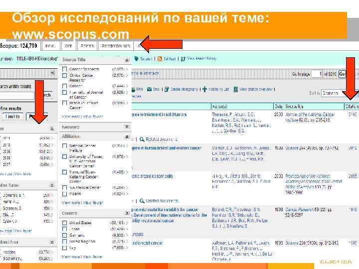
Task: Click the Set feed RSS icon
Action: coord(160,59)
